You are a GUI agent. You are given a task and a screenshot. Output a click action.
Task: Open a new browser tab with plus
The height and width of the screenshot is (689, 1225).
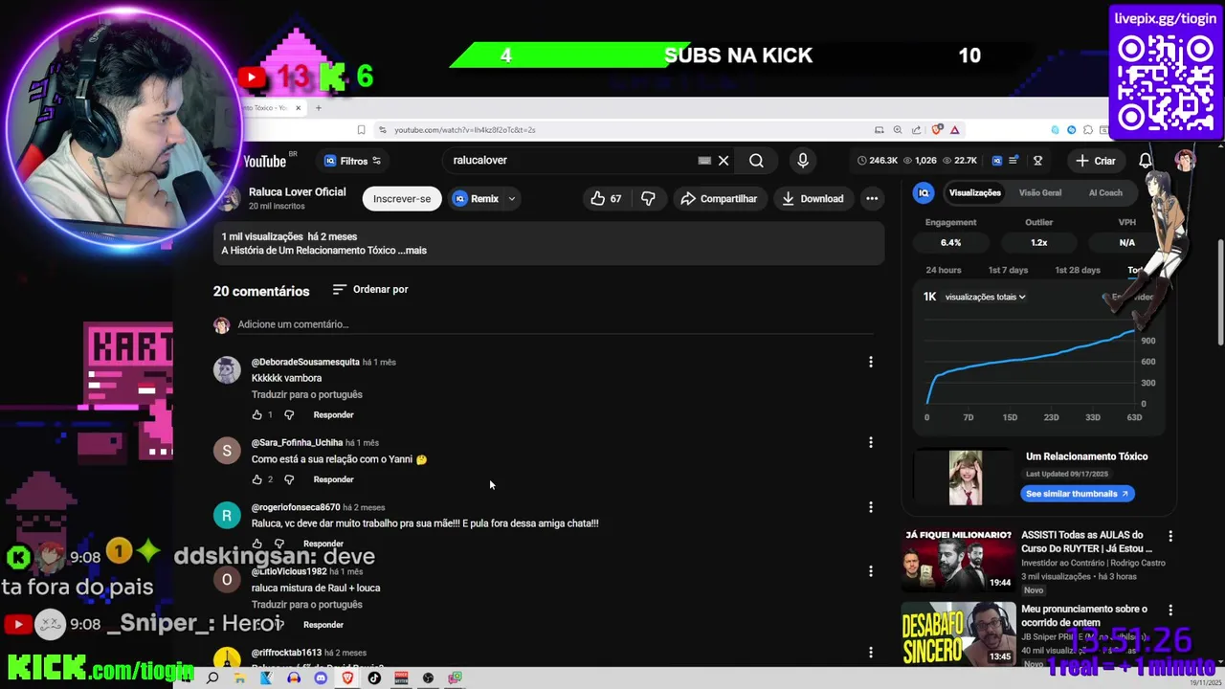click(319, 108)
